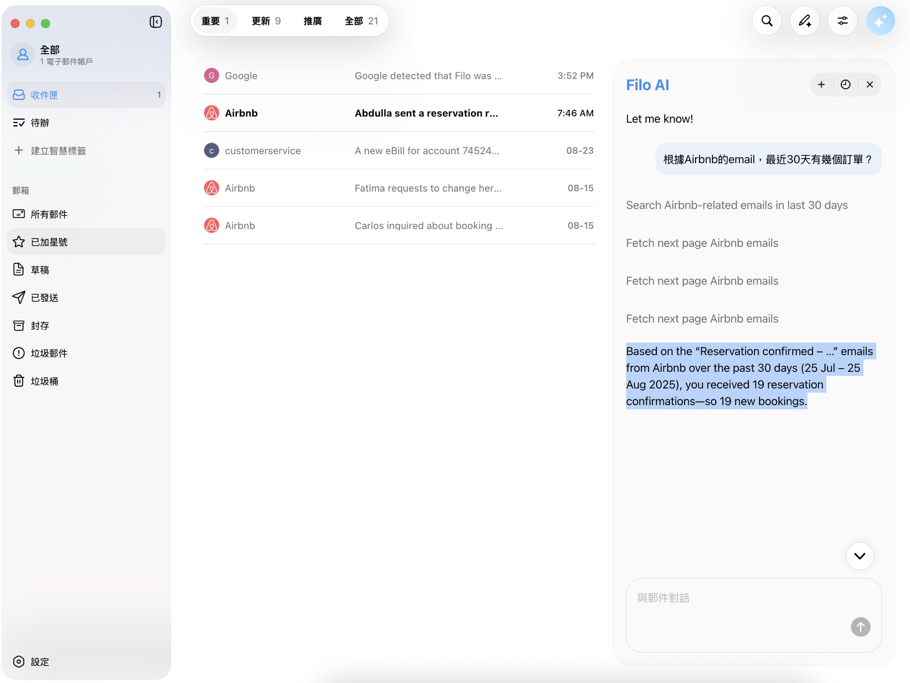Open the compose new email icon

tap(805, 21)
